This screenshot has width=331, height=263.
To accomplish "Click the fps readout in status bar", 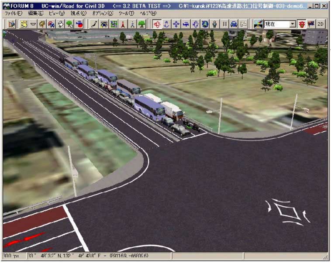I will 11,256.
